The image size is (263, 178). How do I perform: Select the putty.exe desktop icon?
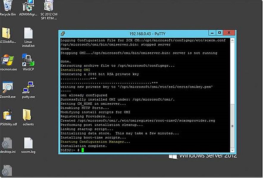pos(28,90)
